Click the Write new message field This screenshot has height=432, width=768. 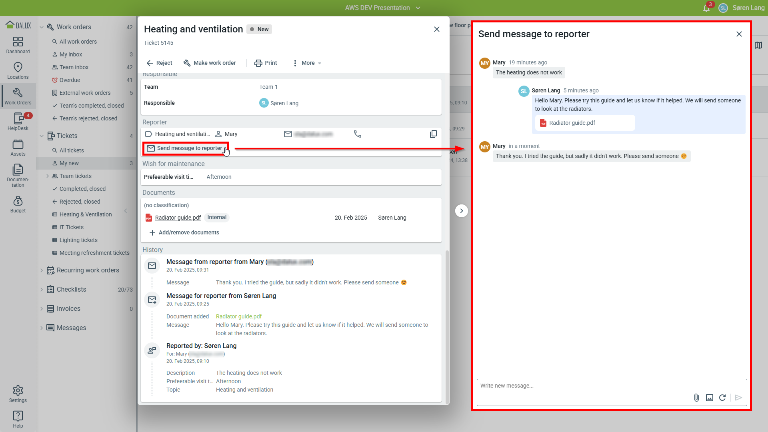[x=584, y=386]
